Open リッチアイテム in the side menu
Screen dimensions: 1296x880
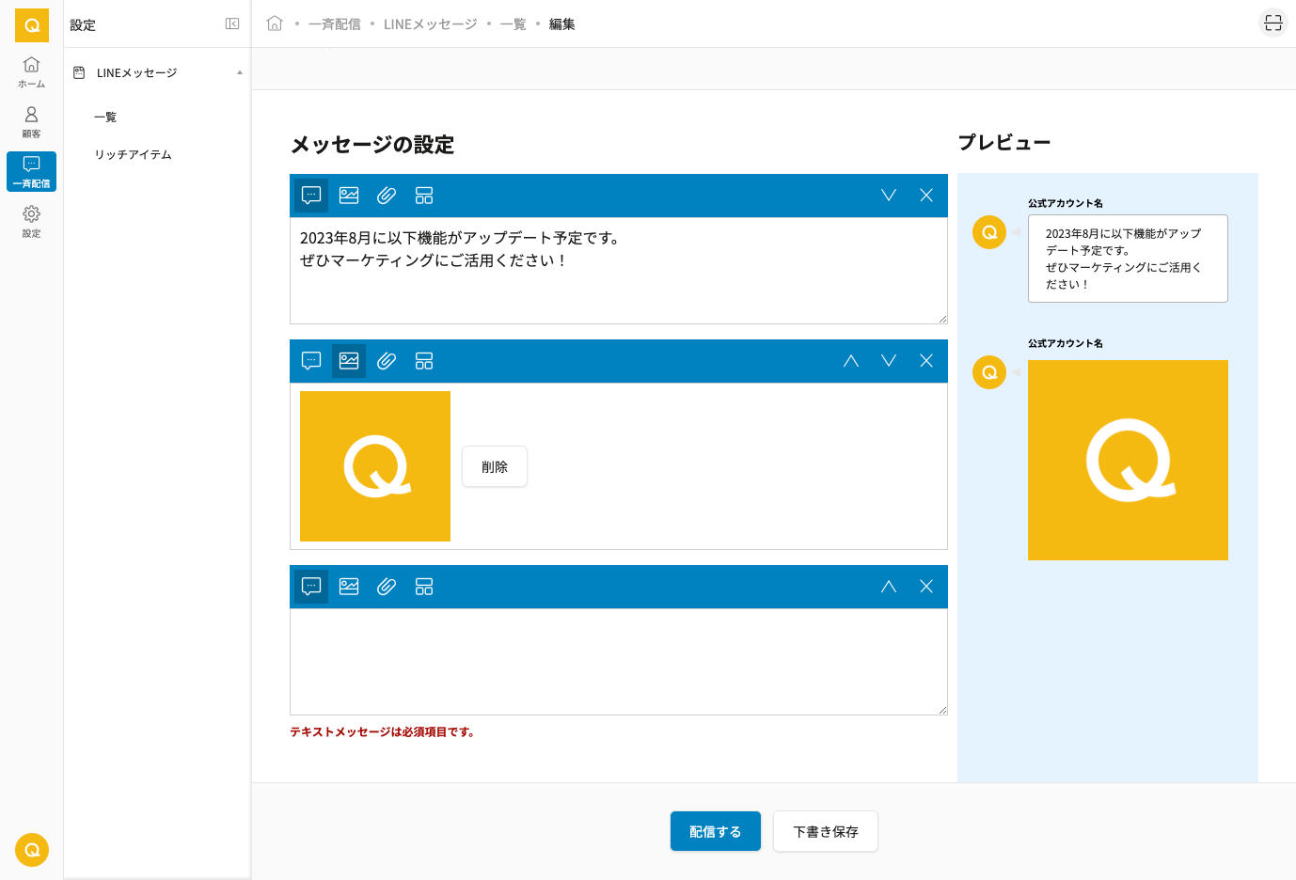[133, 155]
